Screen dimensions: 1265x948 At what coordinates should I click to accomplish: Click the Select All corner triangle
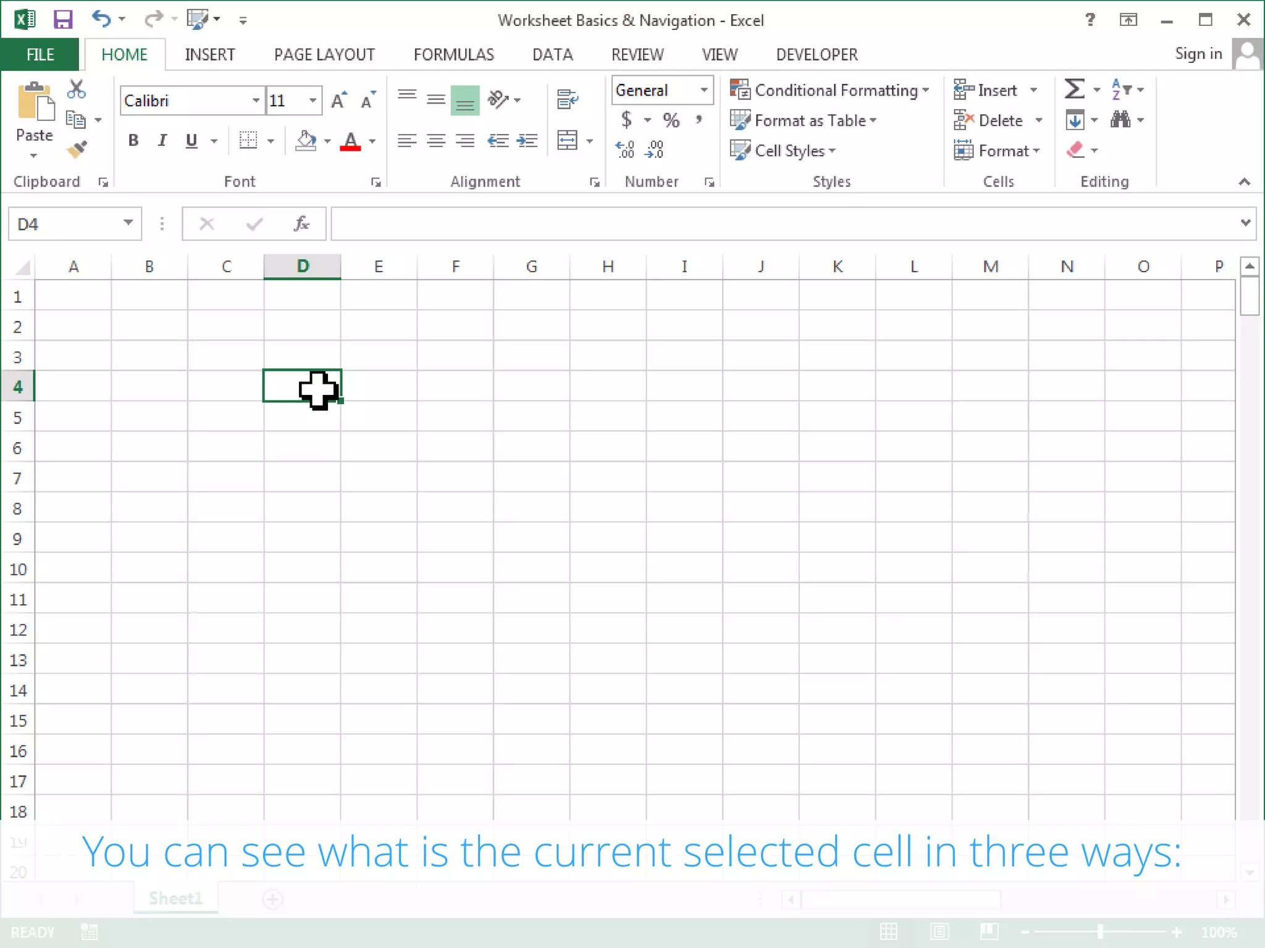point(22,267)
